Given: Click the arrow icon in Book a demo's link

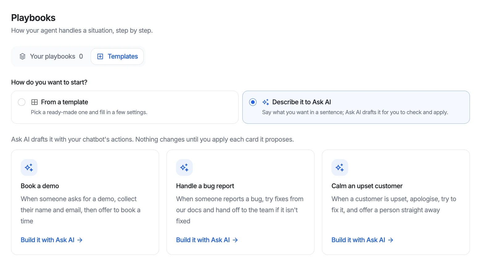Looking at the screenshot, I should tap(80, 240).
